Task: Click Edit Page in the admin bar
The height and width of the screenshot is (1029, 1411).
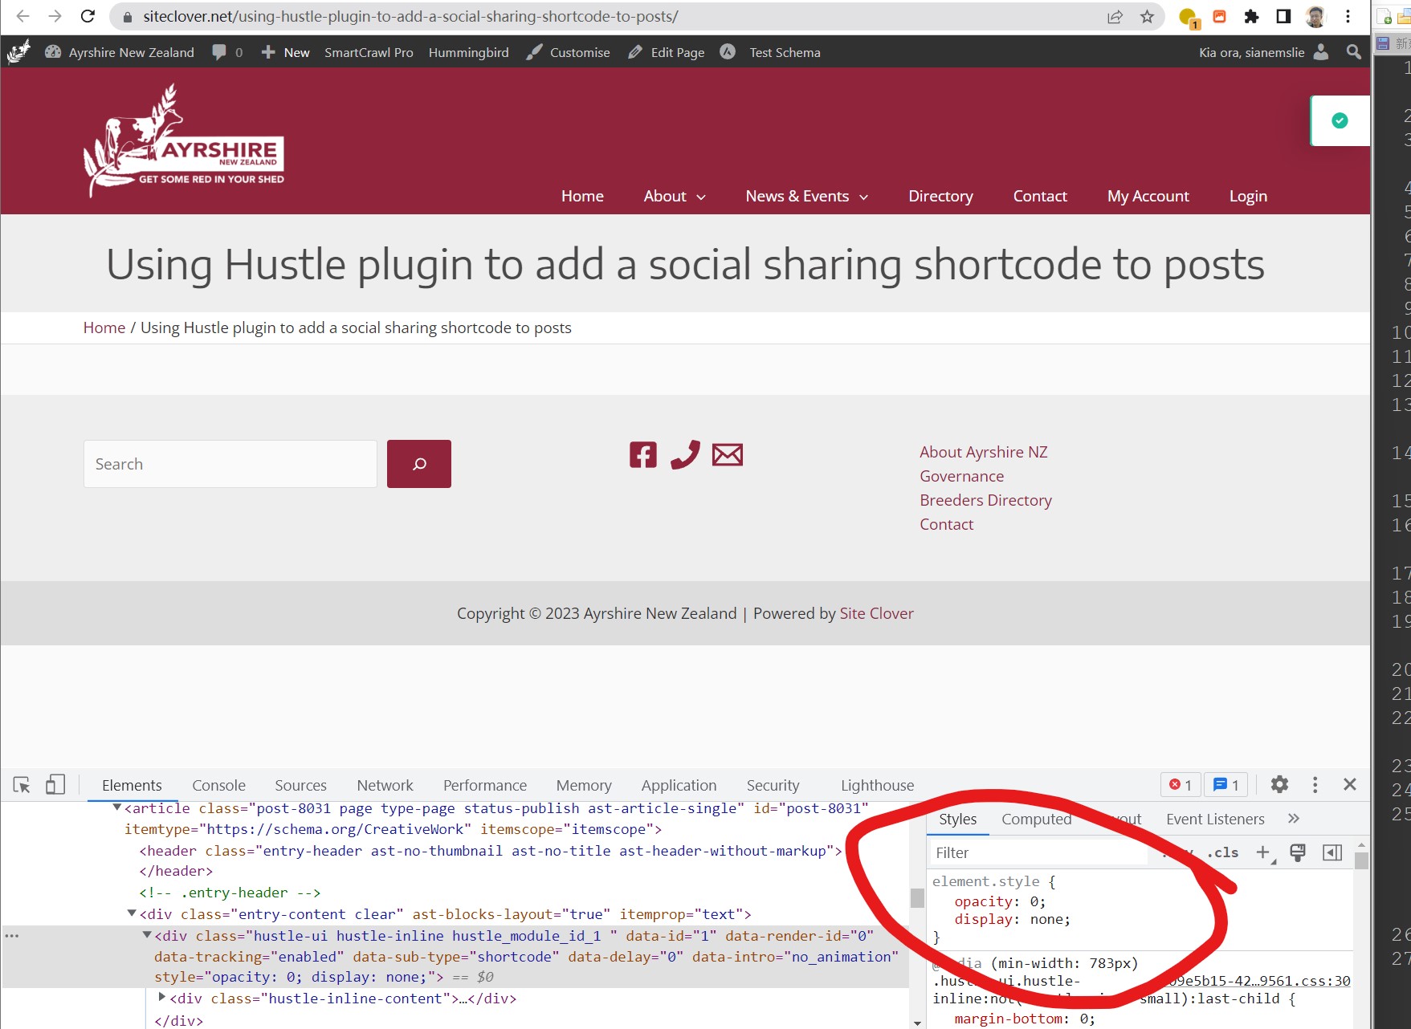Action: coord(667,52)
